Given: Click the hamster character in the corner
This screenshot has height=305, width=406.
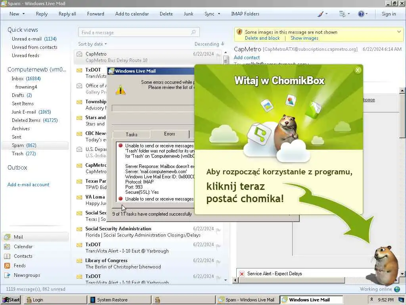Looking at the screenshot, I should (385, 265).
